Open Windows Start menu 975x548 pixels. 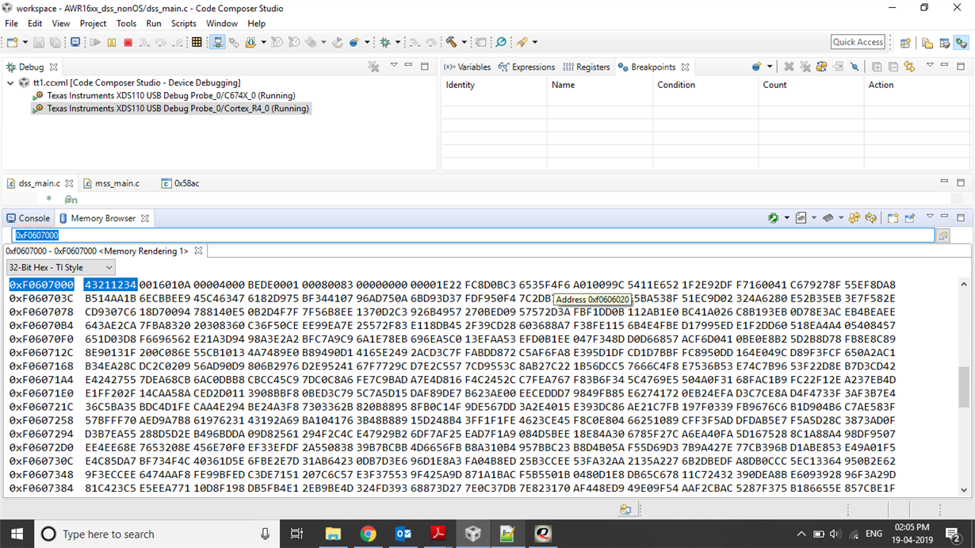[17, 534]
